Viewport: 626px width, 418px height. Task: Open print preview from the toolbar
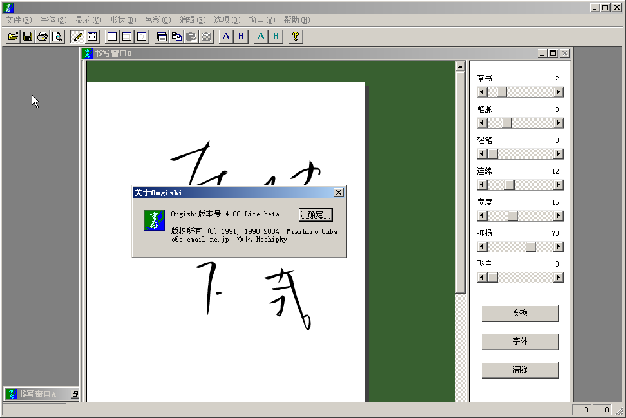pos(57,37)
